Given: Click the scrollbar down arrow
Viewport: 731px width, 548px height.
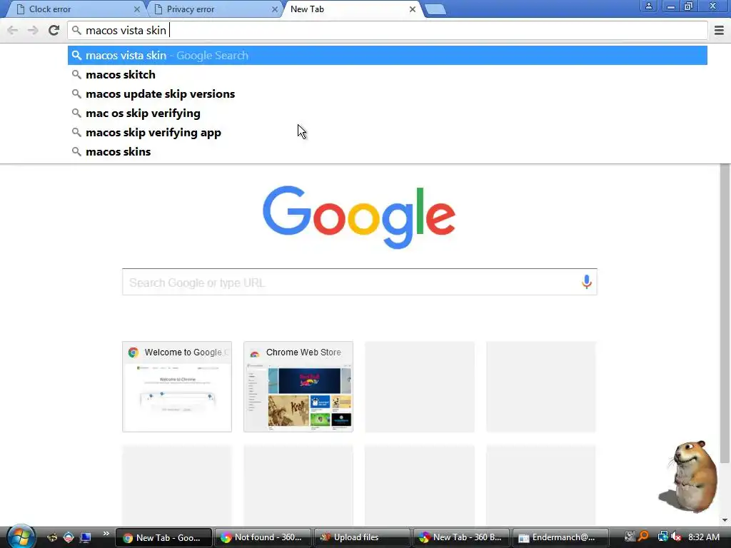Looking at the screenshot, I should (x=725, y=520).
